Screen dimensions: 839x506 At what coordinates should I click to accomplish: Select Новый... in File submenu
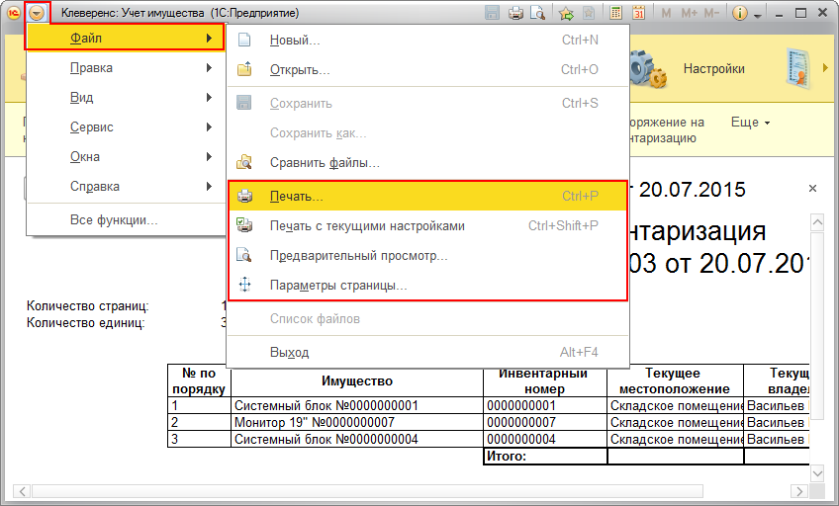pos(427,41)
